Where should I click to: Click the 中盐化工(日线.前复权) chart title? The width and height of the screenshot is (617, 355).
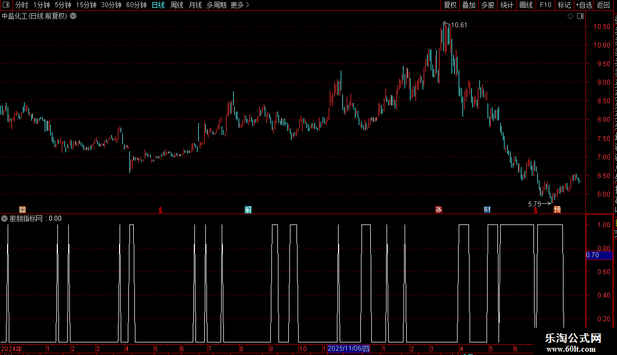(34, 16)
